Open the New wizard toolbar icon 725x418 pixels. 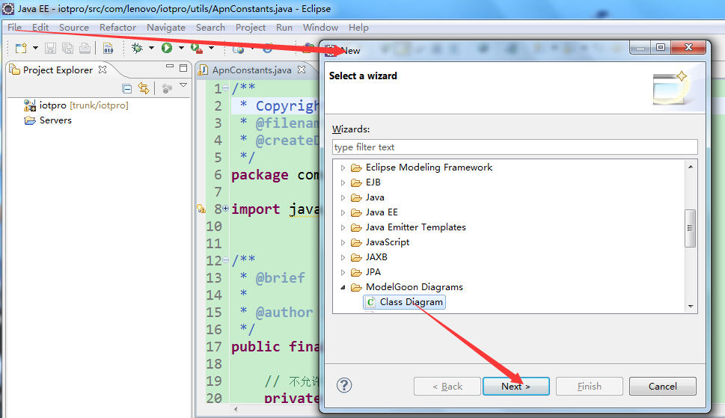(x=21, y=48)
